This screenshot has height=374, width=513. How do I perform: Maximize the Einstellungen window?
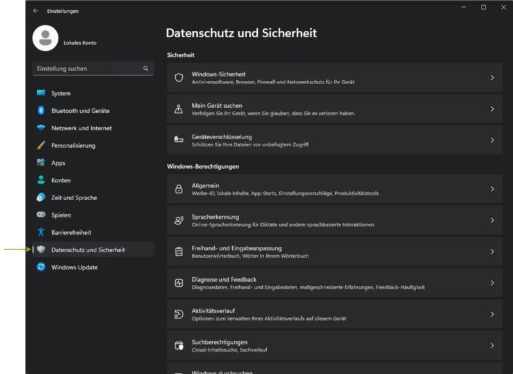point(484,7)
